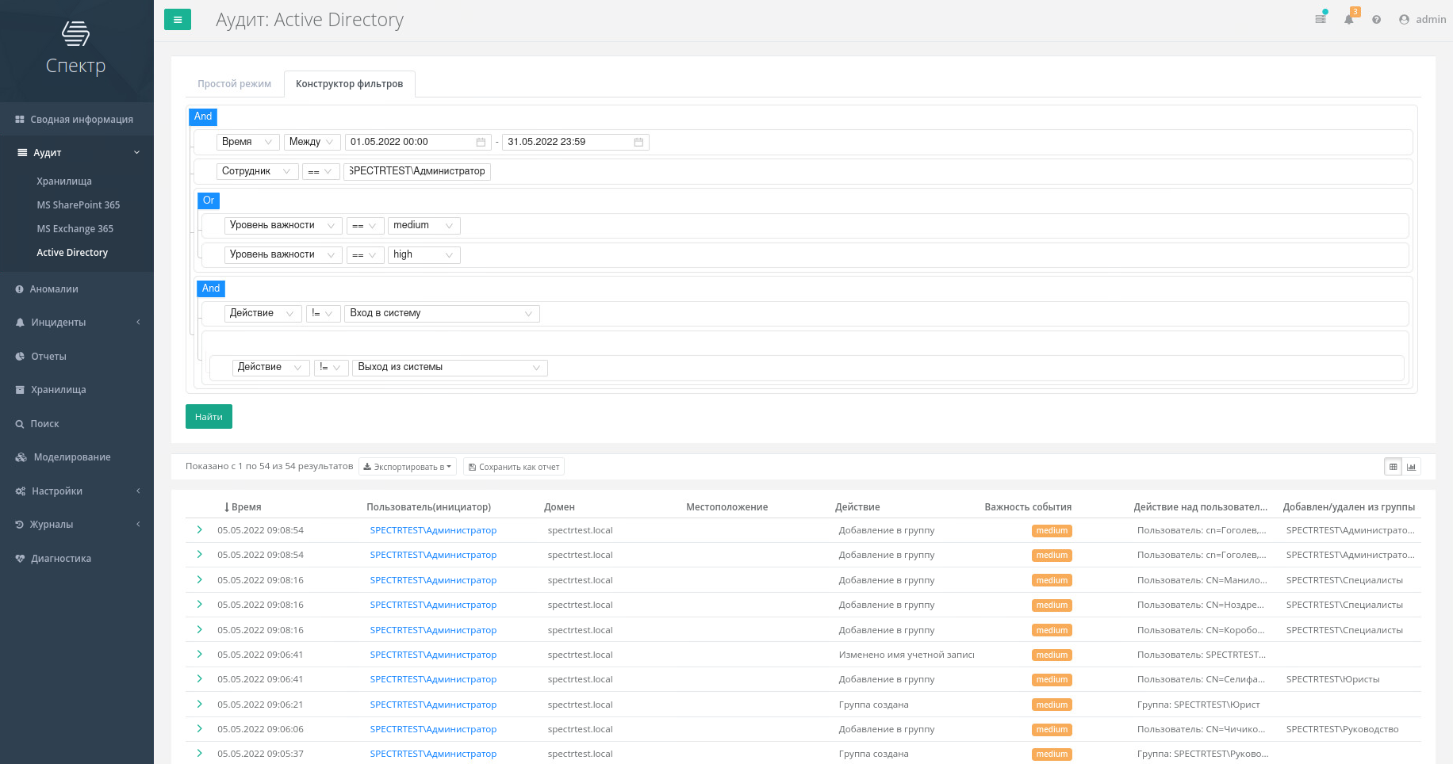Open SPECTRTEST\Администратор link at 09:06:06

433,729
